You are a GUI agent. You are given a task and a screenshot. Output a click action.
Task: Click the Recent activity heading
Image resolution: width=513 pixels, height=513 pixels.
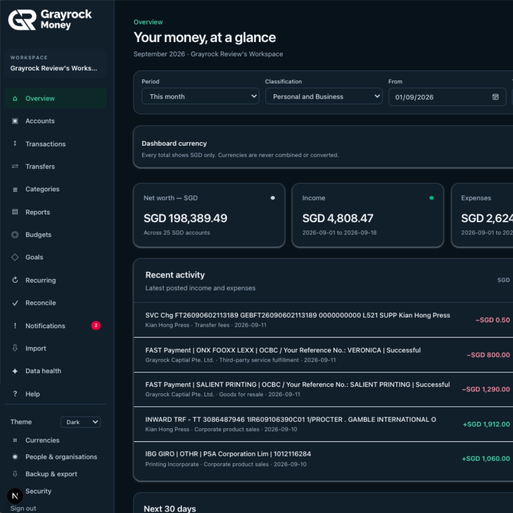(x=175, y=275)
